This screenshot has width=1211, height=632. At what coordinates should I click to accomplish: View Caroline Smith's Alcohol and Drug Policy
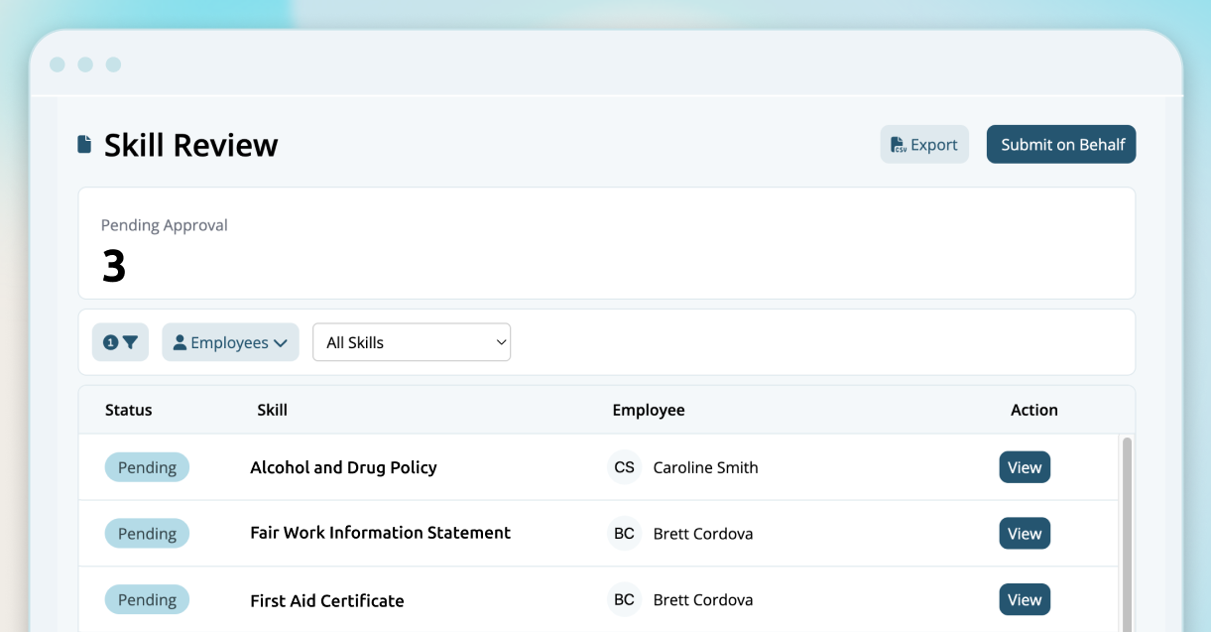tap(1025, 467)
